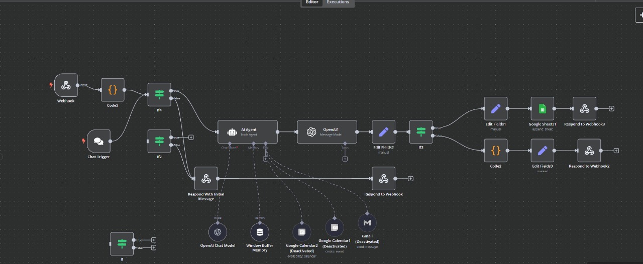Select the Google Calendar2 deactivated tool
Image resolution: width=643 pixels, height=264 pixels.
pos(302,232)
